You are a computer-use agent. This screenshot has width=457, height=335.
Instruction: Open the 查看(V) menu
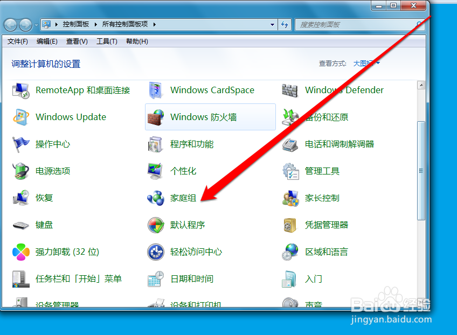coord(77,41)
